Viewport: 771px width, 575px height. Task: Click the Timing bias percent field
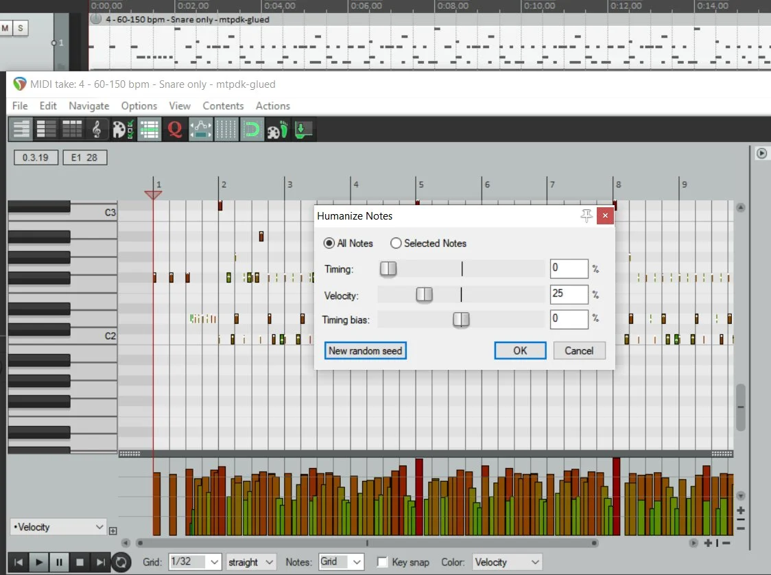click(x=569, y=319)
